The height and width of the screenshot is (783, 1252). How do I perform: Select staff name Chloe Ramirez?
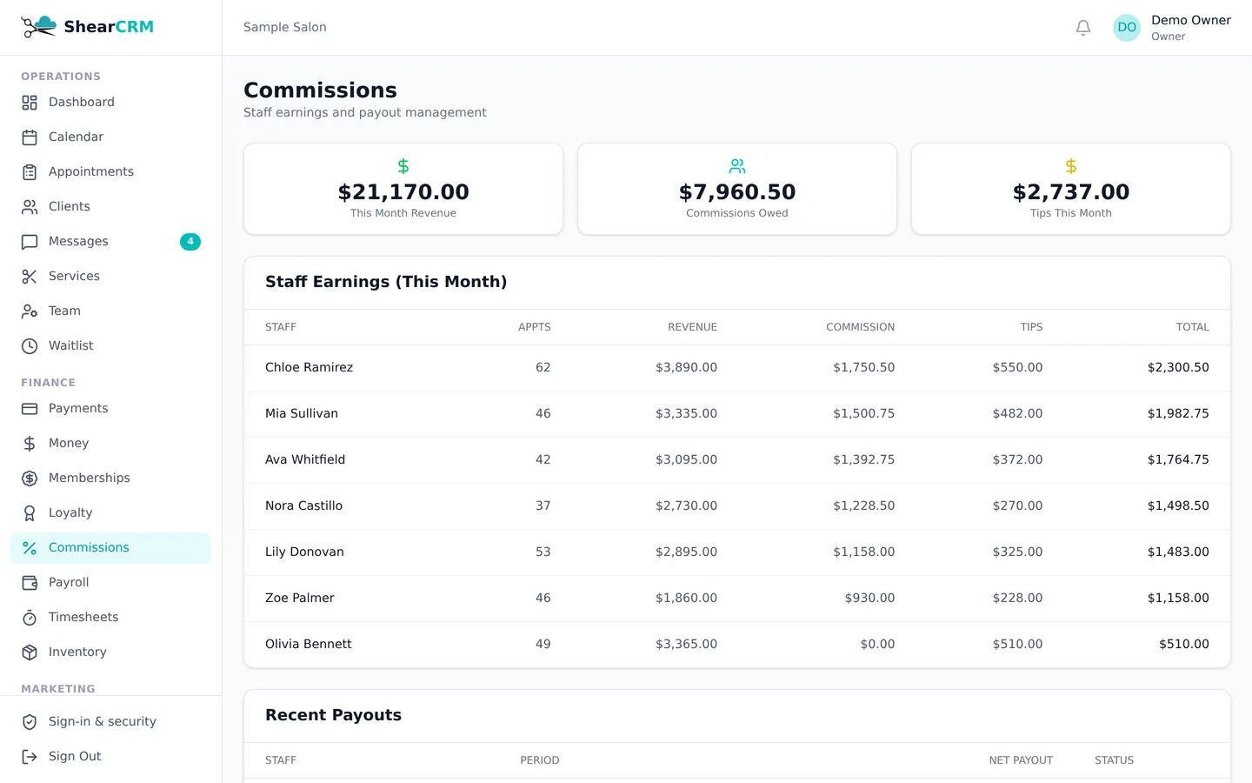310,368
